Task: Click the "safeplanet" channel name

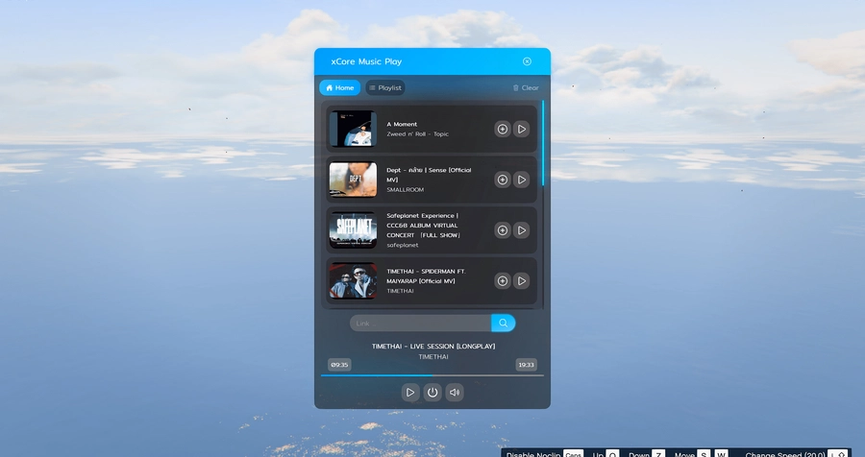Action: tap(402, 246)
